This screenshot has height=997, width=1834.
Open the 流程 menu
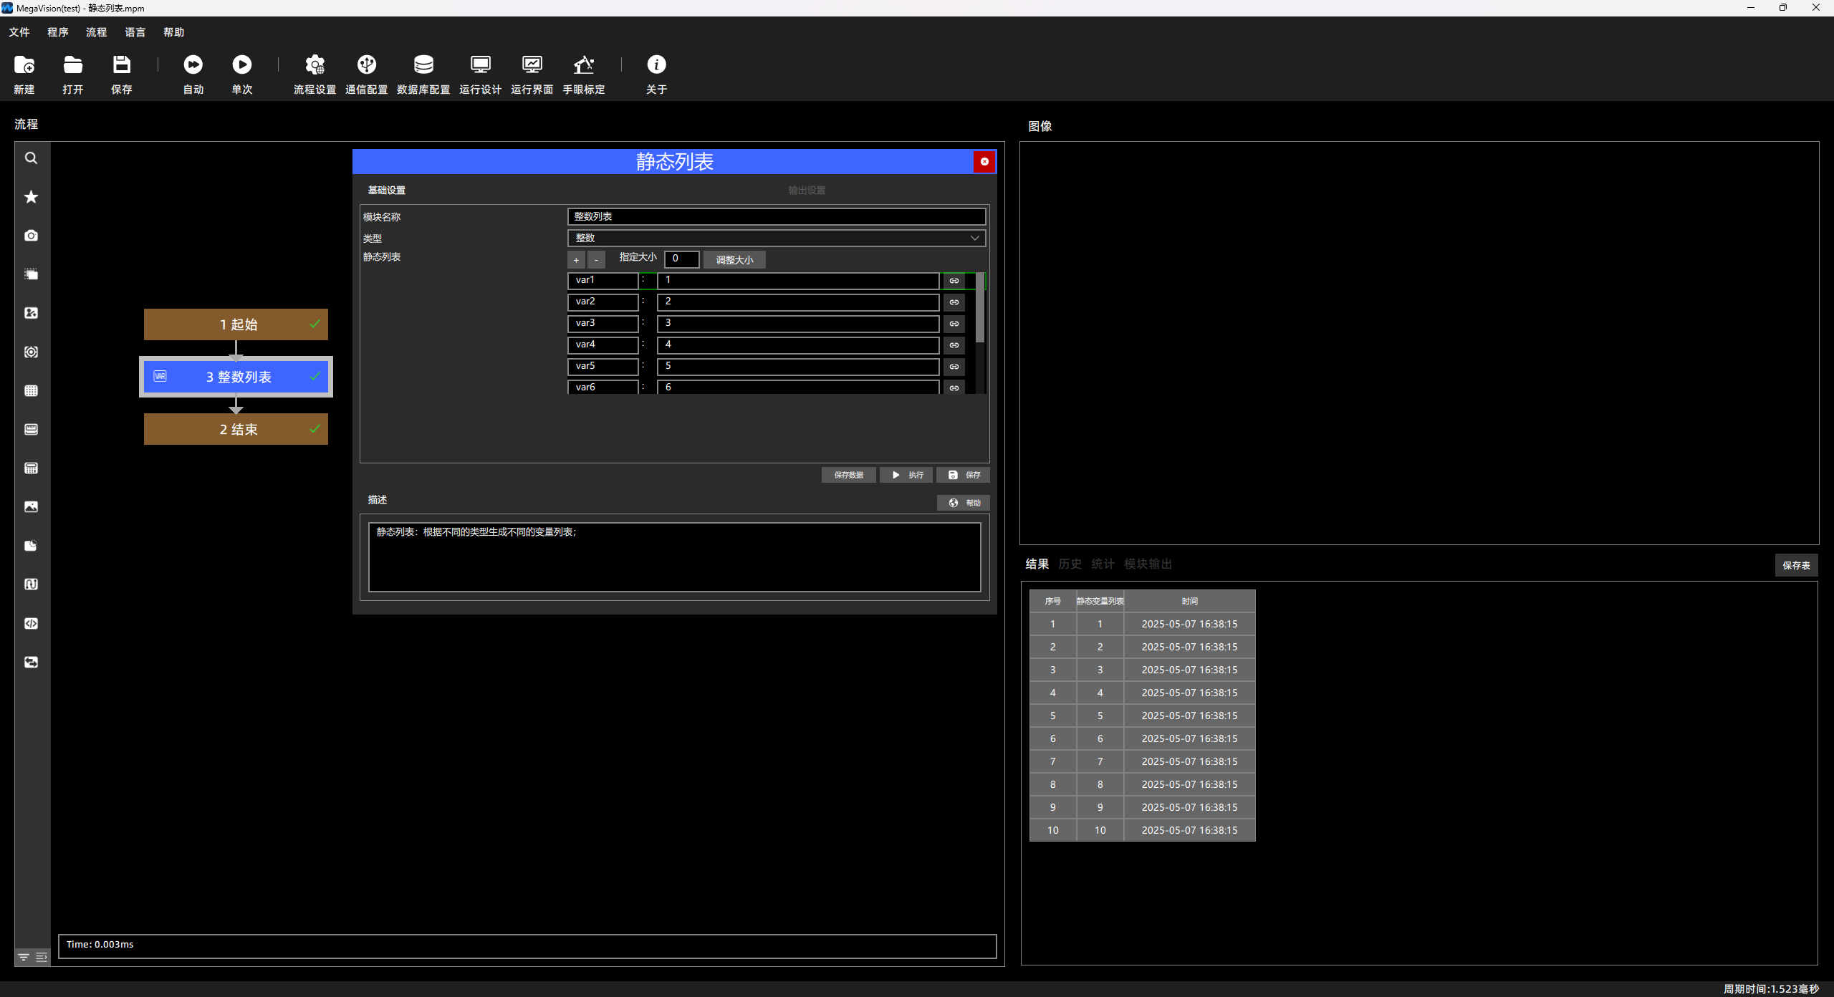(x=97, y=32)
